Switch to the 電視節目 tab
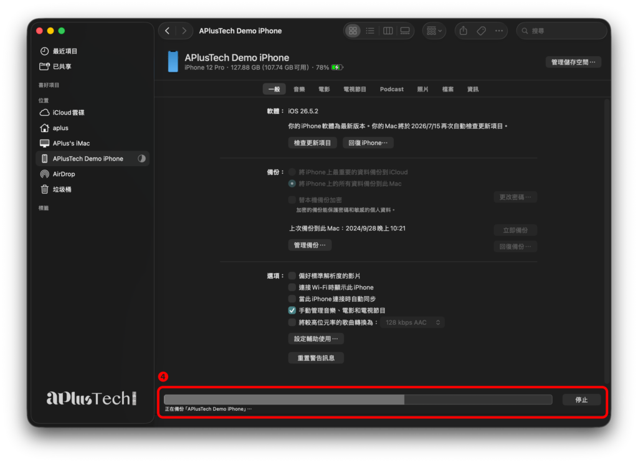Image resolution: width=638 pixels, height=463 pixels. pyautogui.click(x=355, y=89)
